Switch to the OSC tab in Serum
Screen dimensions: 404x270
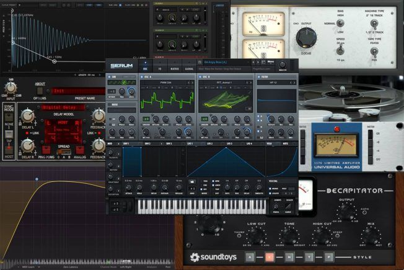146,66
